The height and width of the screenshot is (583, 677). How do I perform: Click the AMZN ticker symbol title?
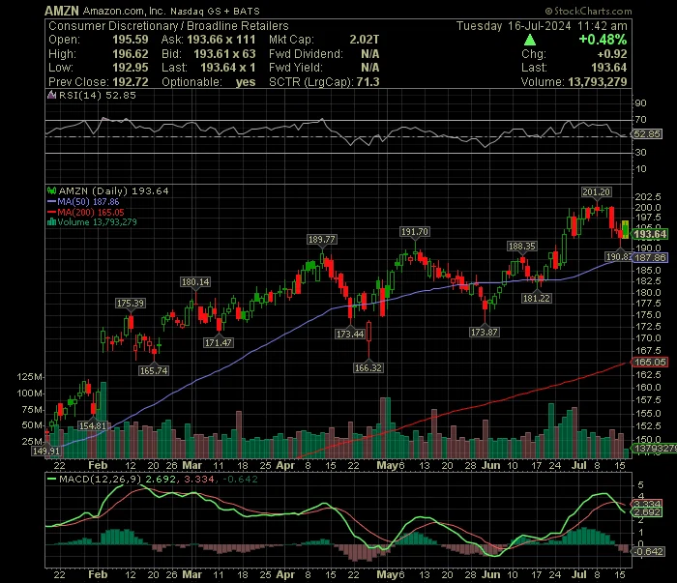[62, 11]
